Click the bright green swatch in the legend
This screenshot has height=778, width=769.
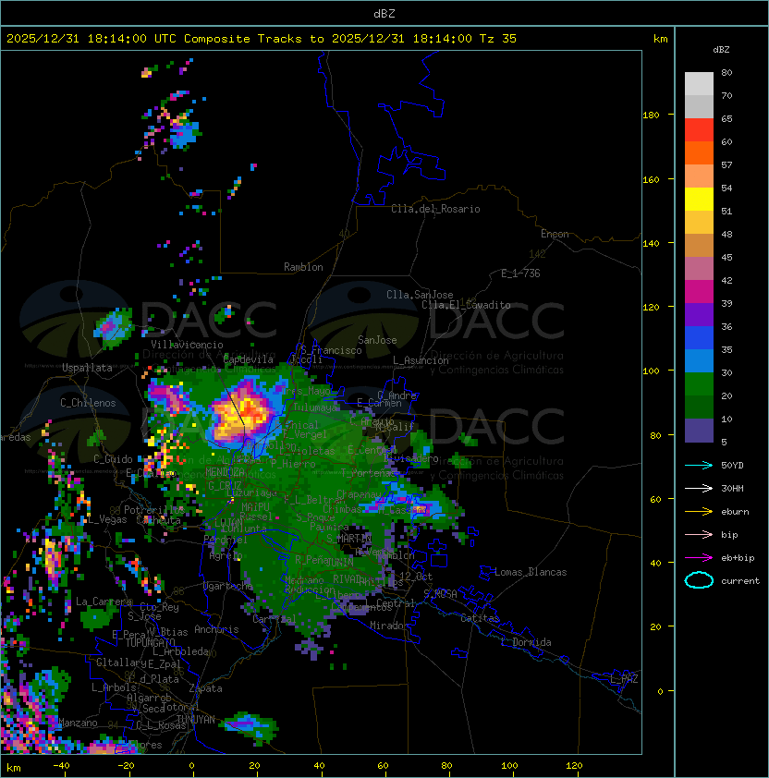click(699, 384)
